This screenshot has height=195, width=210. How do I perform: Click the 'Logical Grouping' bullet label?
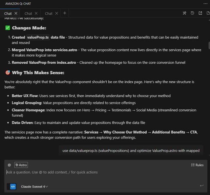(27, 103)
